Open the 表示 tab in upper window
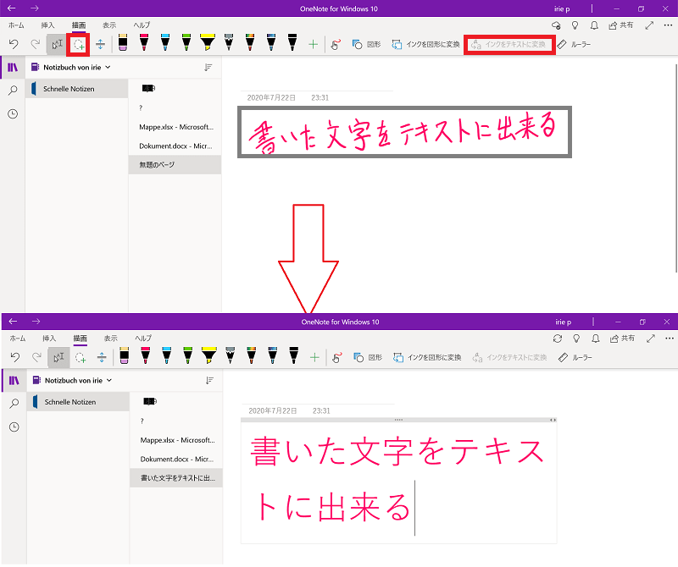 [x=109, y=25]
